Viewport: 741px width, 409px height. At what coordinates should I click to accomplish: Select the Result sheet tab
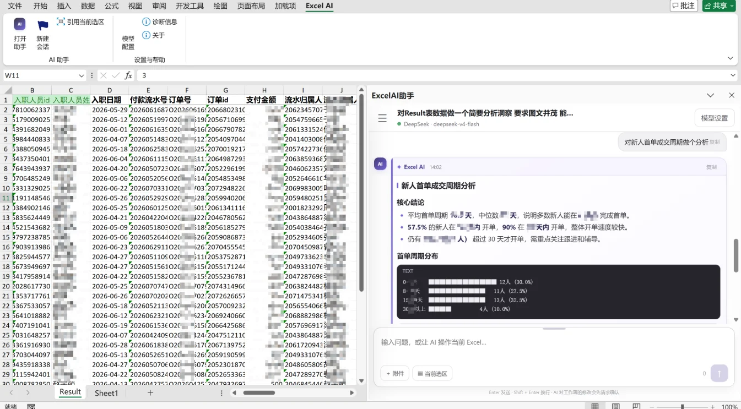pyautogui.click(x=70, y=392)
